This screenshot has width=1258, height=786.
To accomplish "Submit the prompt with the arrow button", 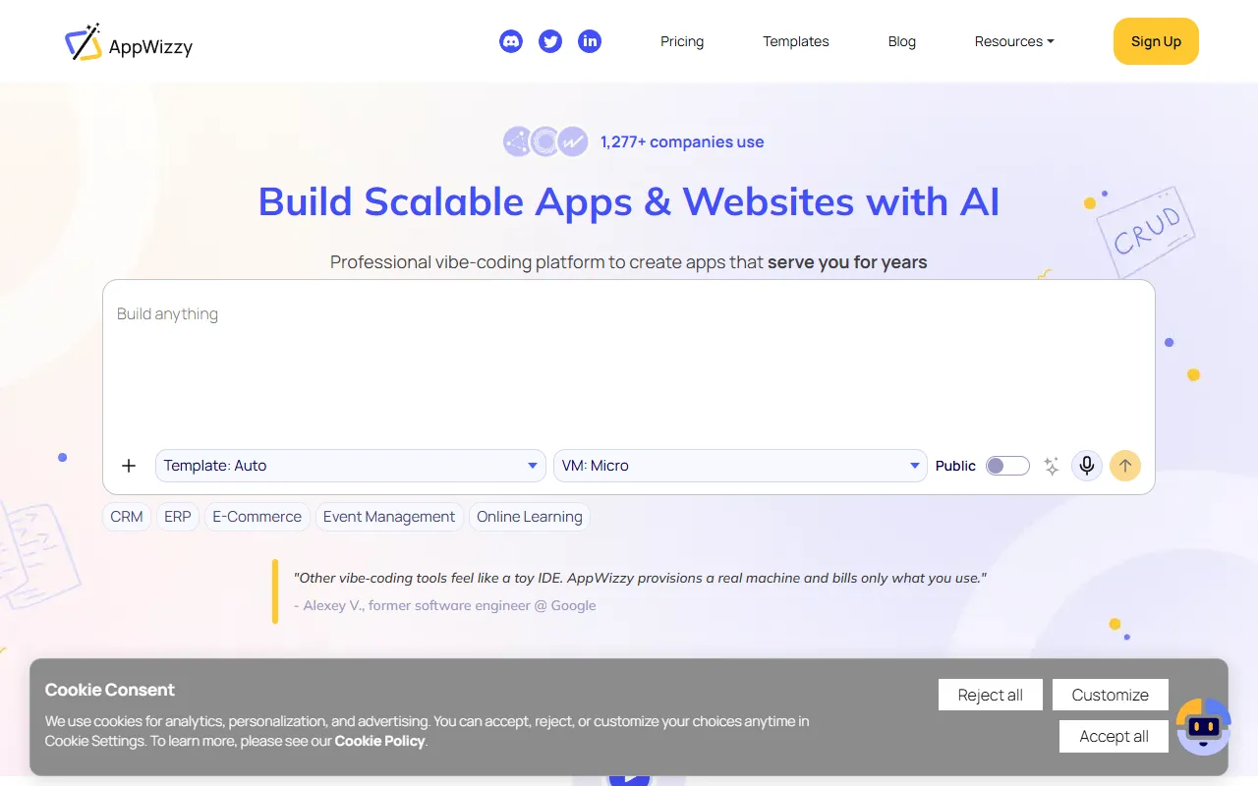I will (x=1125, y=466).
